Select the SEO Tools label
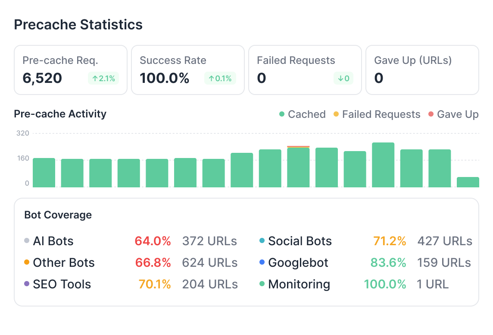Image resolution: width=493 pixels, height=335 pixels. point(62,284)
